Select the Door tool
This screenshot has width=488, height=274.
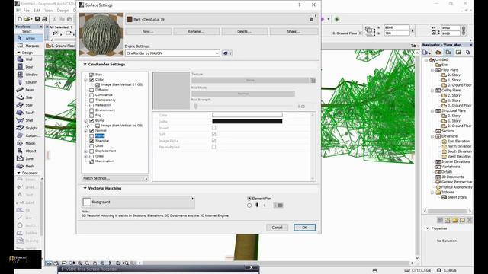[x=29, y=67]
